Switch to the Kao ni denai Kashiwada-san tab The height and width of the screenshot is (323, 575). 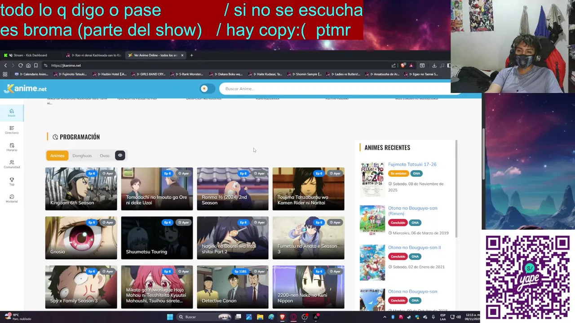point(94,55)
